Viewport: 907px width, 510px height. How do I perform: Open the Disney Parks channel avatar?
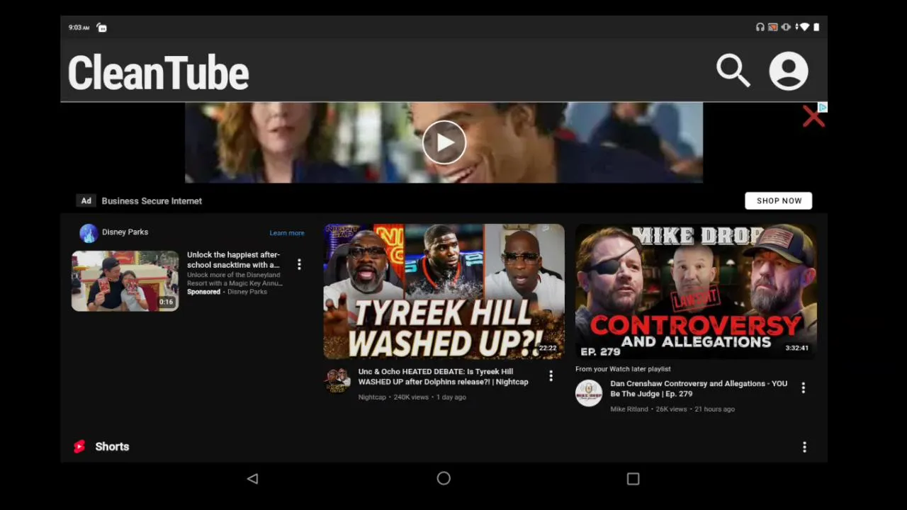pyautogui.click(x=89, y=233)
